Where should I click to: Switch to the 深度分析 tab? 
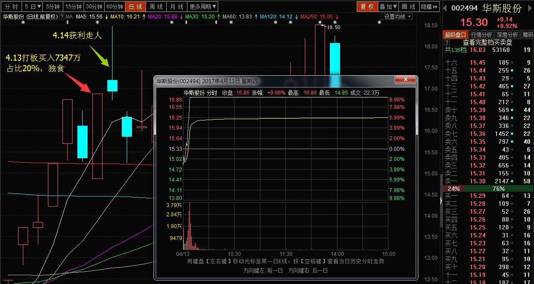pos(507,35)
